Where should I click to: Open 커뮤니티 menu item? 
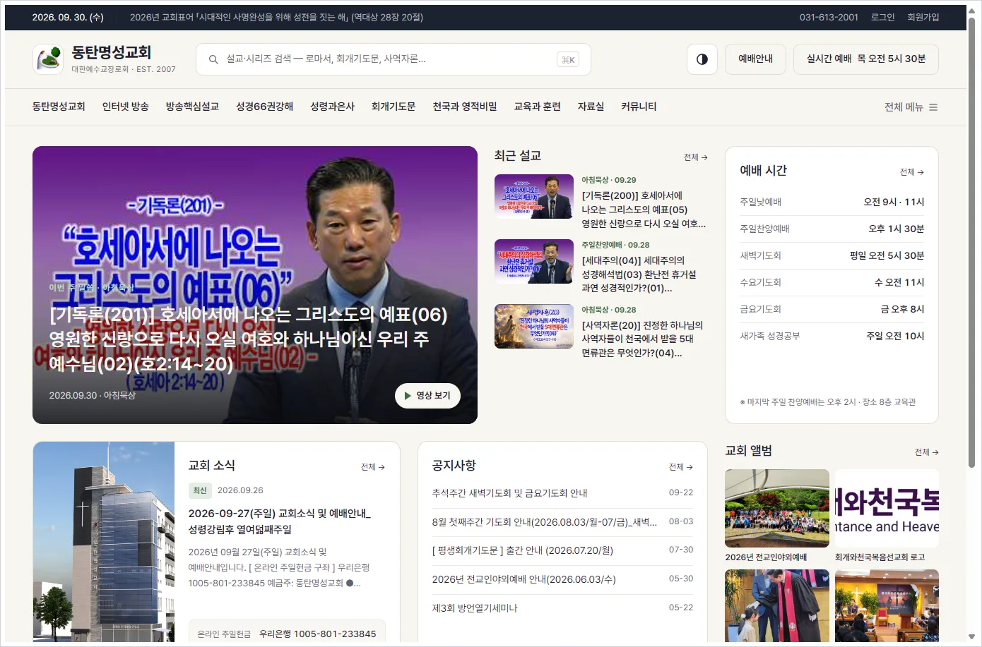click(639, 107)
